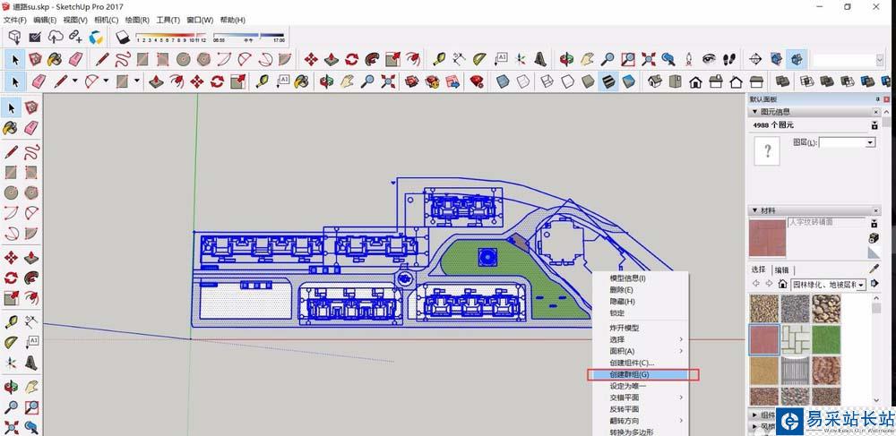Select the Circle tool in the second toolbar row
This screenshot has height=436, width=896.
183,59
